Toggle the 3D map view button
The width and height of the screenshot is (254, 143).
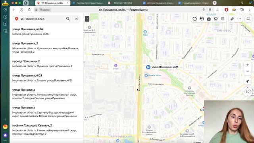pyautogui.click(x=248, y=92)
